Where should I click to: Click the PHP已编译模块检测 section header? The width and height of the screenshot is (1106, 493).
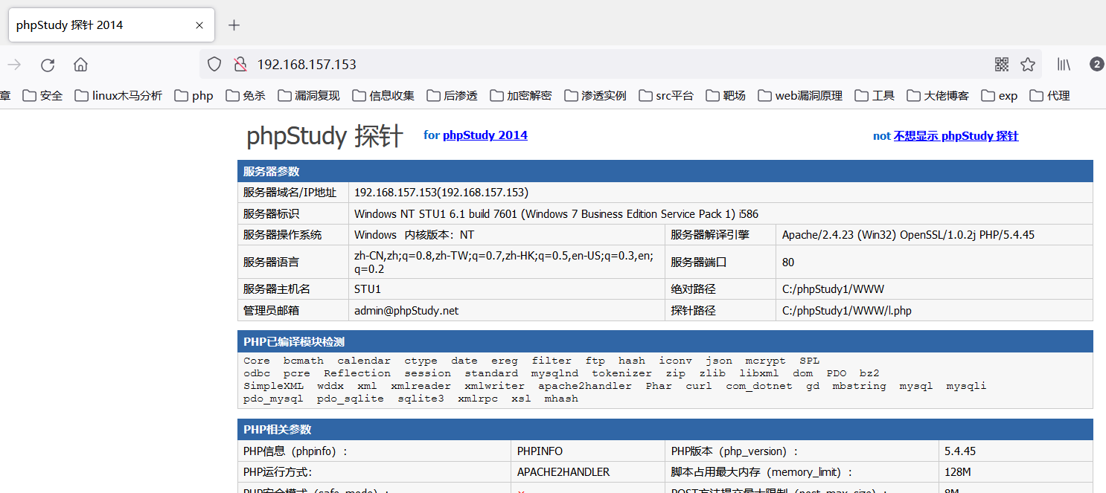point(665,342)
